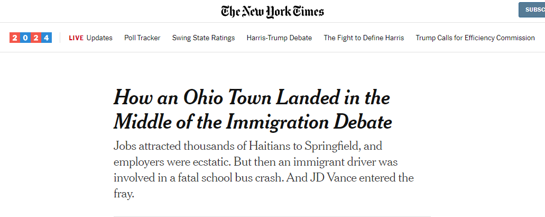This screenshot has width=545, height=217.
Task: Click the blue "0" tile in 2024 badge
Action: pos(25,38)
